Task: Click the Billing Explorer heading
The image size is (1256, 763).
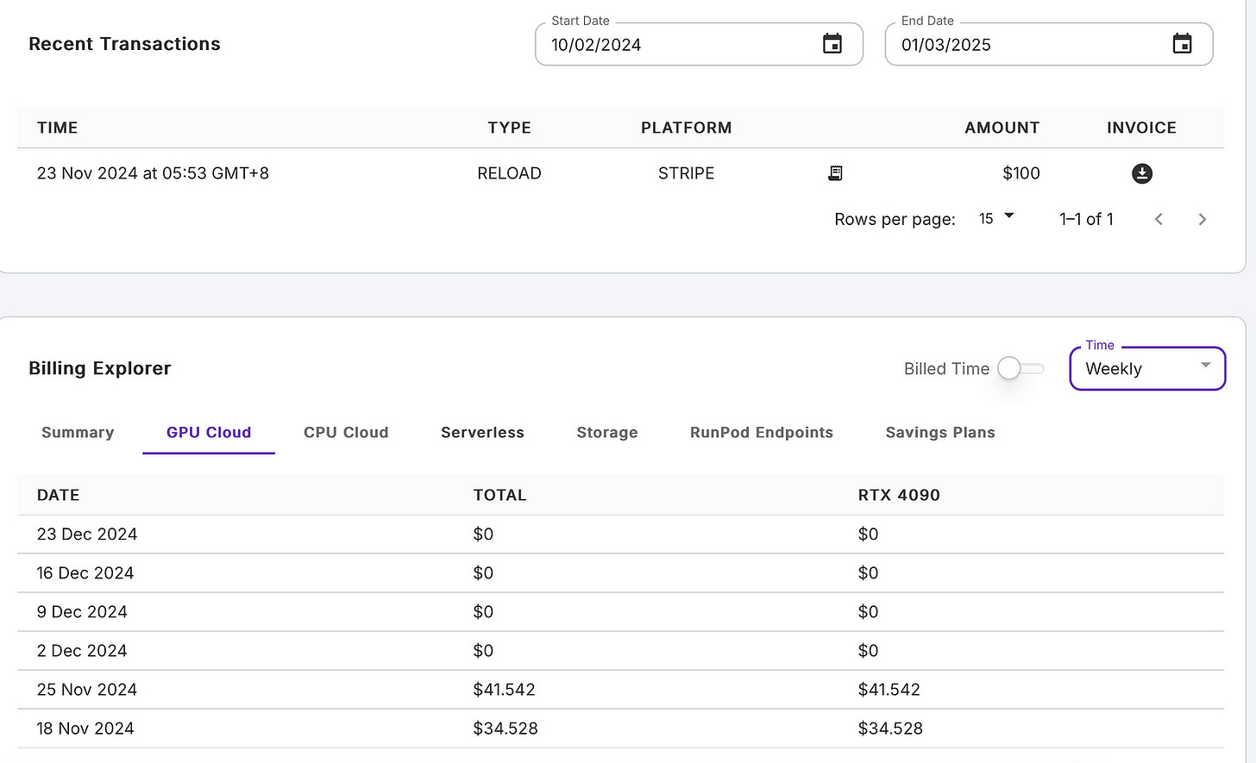Action: coord(100,368)
